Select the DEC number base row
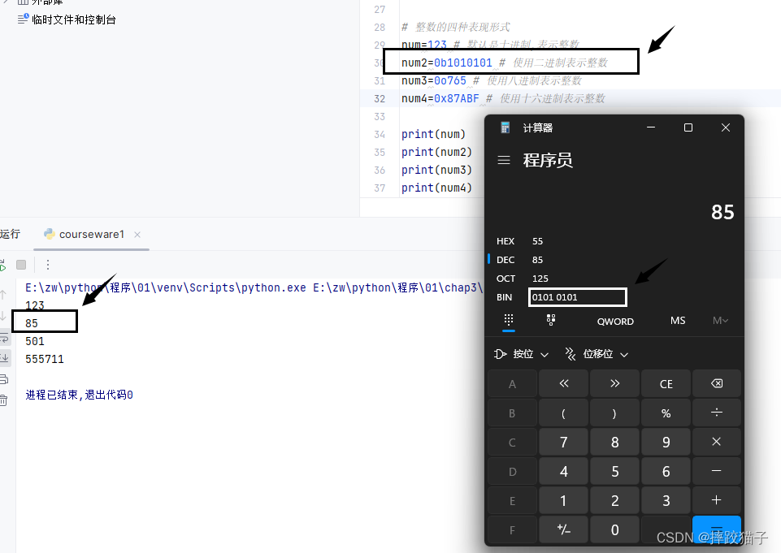Viewport: 781px width, 553px height. pyautogui.click(x=614, y=260)
